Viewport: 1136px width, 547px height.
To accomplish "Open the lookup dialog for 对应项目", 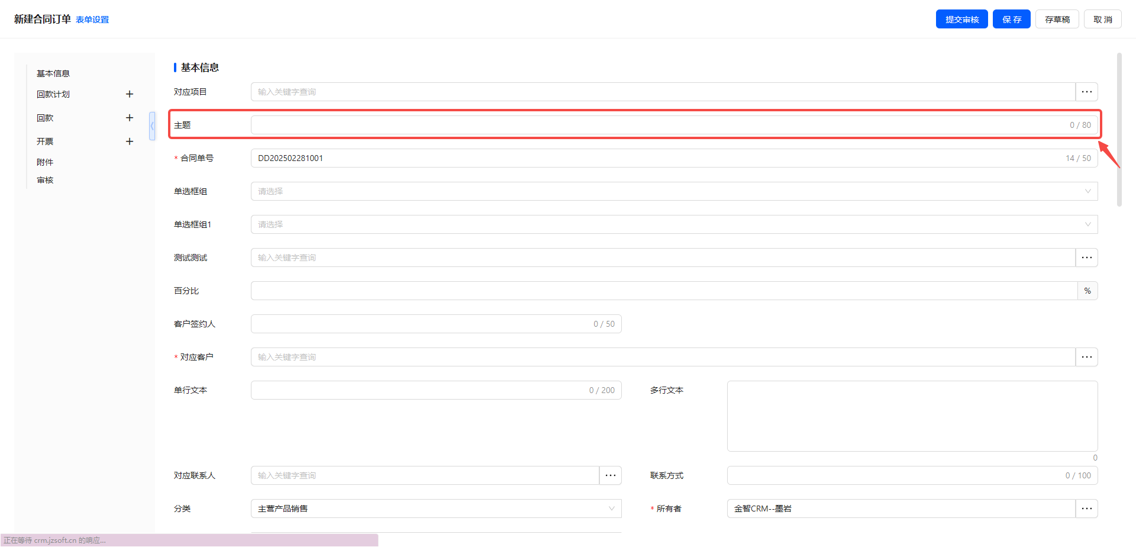I will [x=1087, y=92].
